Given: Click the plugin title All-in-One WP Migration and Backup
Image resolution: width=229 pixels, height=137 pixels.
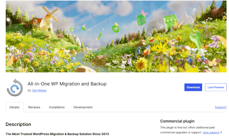Looking at the screenshot, I should pos(67,84).
